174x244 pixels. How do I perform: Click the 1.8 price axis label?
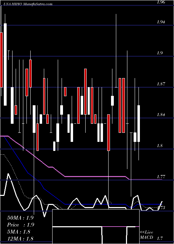(160, 146)
